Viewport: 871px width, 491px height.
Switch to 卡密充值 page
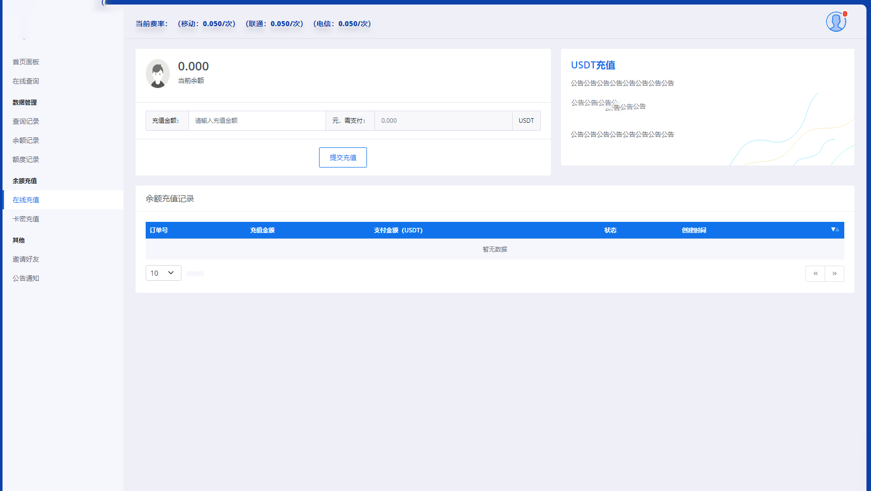pos(26,219)
